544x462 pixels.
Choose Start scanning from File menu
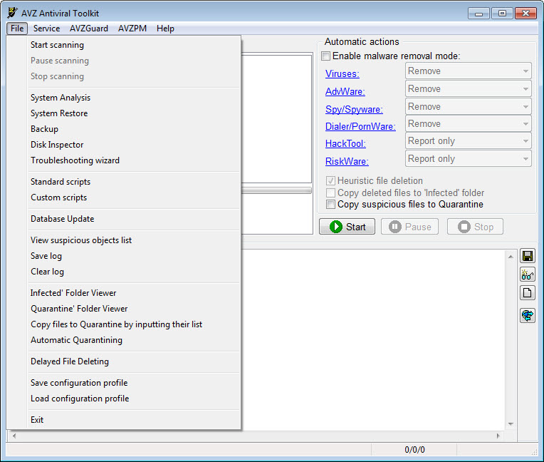pos(134,45)
